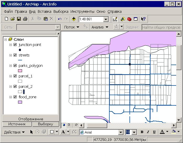The height and width of the screenshot is (143, 183).
Task: Switch to layout view page icon
Action: coord(69,125)
